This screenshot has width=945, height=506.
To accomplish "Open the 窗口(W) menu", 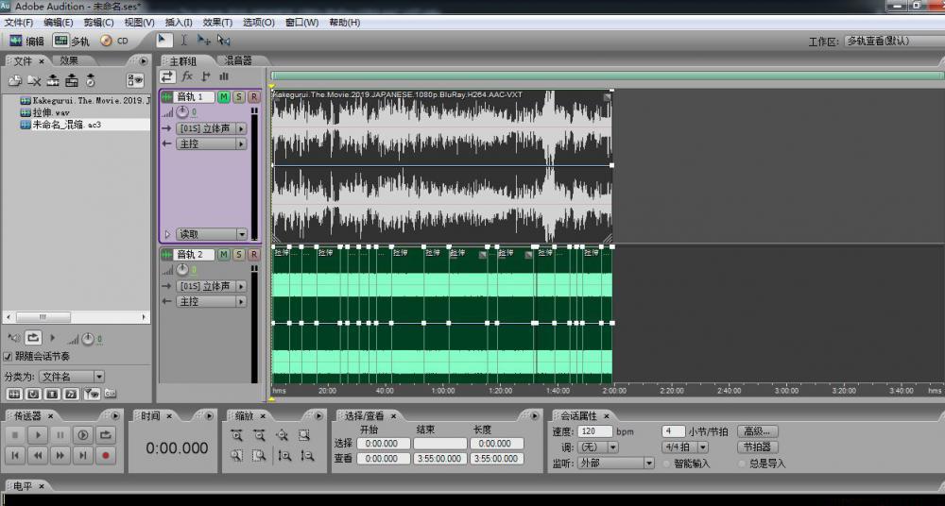I will coord(301,23).
